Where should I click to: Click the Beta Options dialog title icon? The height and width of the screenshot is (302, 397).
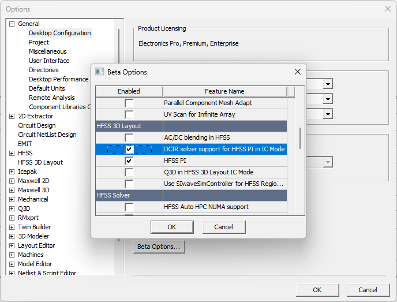point(99,72)
